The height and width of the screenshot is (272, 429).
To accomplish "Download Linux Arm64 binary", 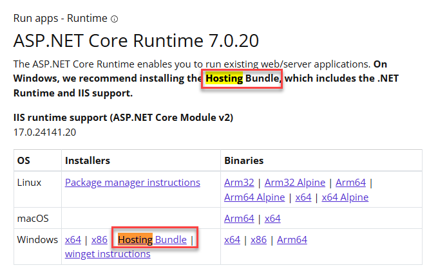I will [350, 183].
